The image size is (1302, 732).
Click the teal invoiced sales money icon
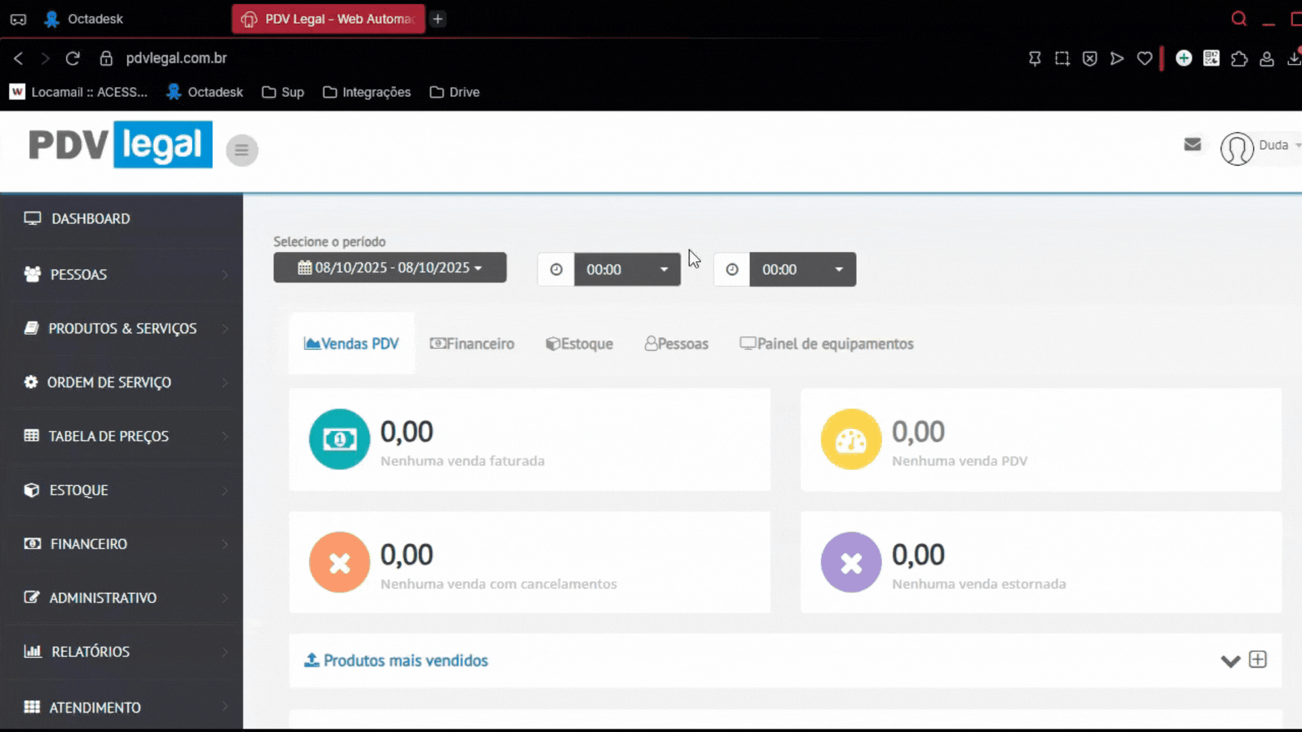click(x=339, y=439)
